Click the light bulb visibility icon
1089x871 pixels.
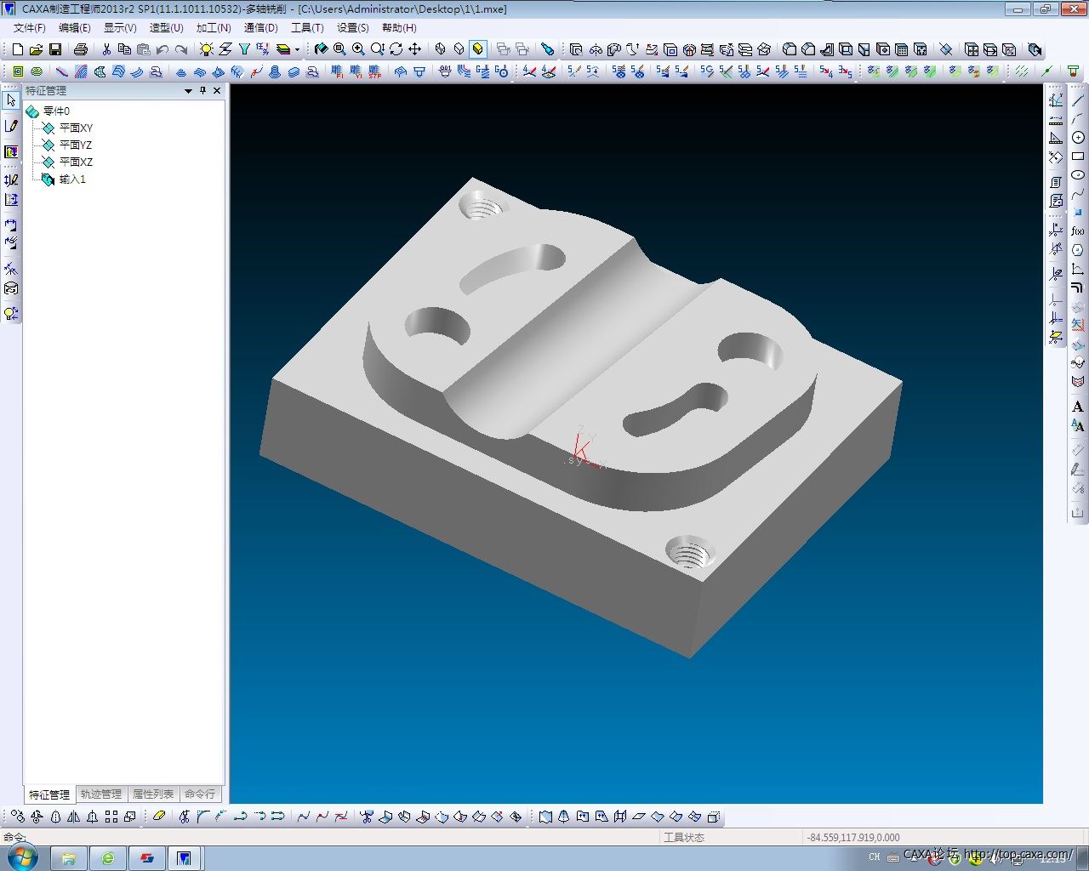coord(206,49)
